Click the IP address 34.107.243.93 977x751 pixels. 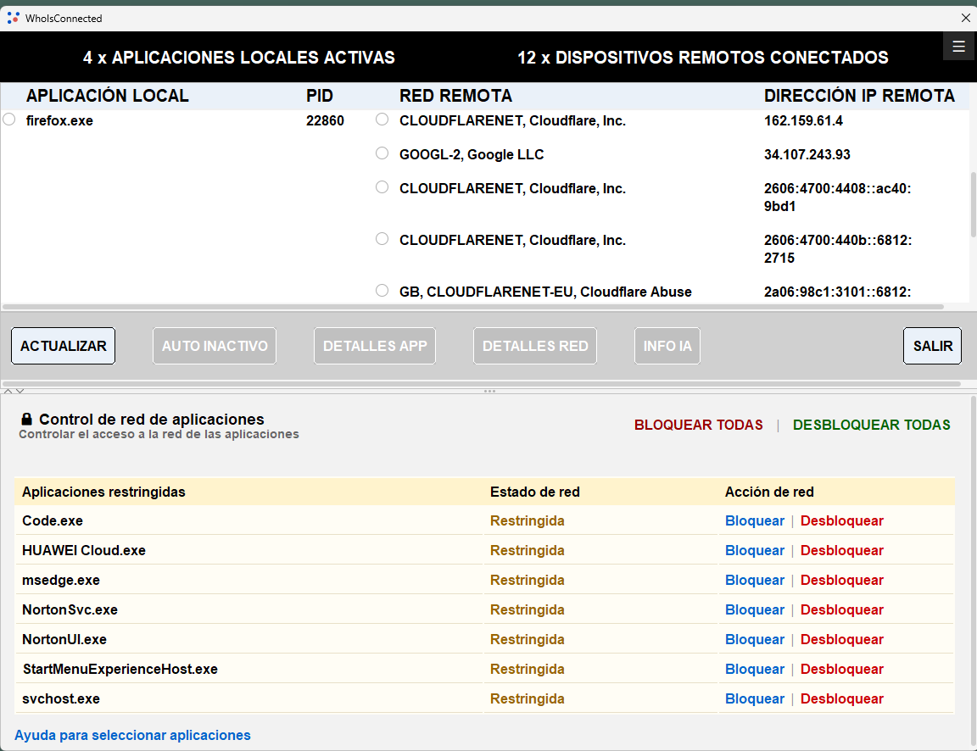[x=807, y=154]
